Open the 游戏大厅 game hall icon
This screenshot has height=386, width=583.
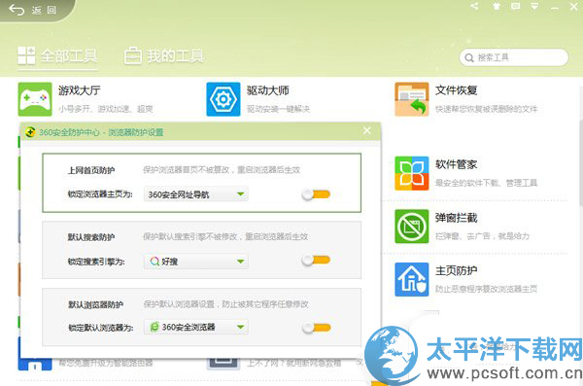tap(35, 99)
